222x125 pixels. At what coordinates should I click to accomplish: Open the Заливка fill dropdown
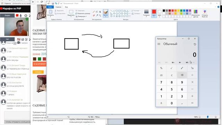136,14
